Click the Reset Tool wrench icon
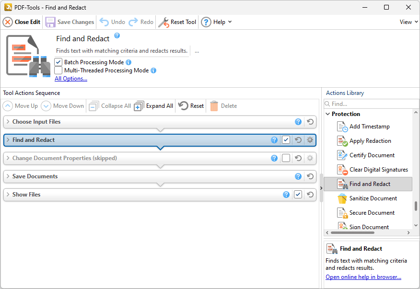Image resolution: width=420 pixels, height=289 pixels. pos(163,22)
